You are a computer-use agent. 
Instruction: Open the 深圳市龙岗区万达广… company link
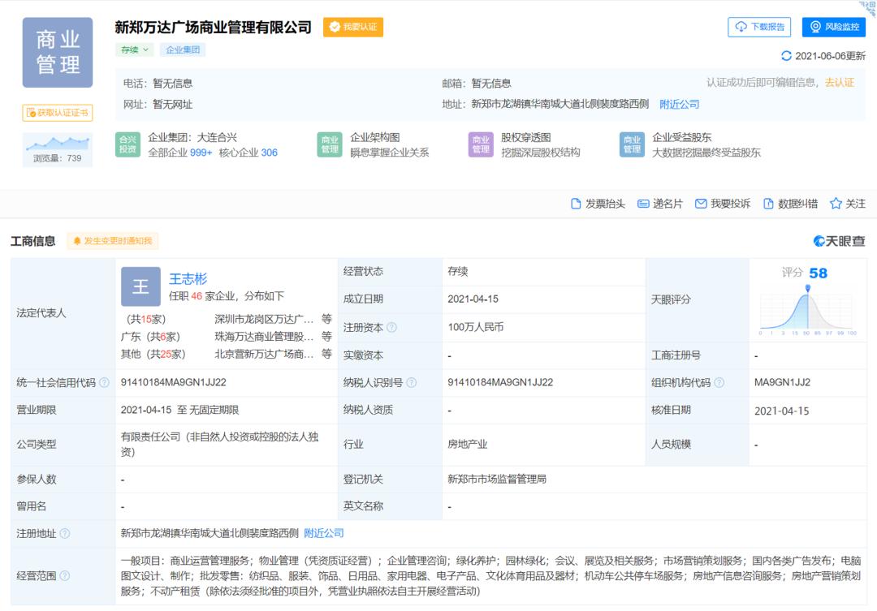264,319
